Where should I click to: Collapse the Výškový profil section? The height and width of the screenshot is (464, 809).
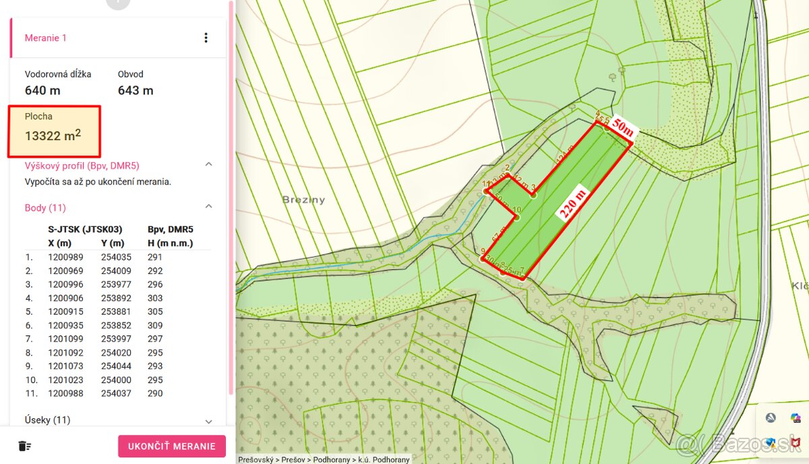pyautogui.click(x=208, y=164)
